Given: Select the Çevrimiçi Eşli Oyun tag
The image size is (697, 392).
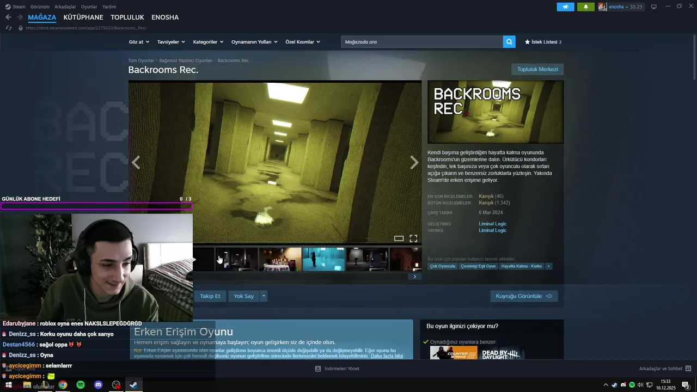Looking at the screenshot, I should tap(478, 266).
